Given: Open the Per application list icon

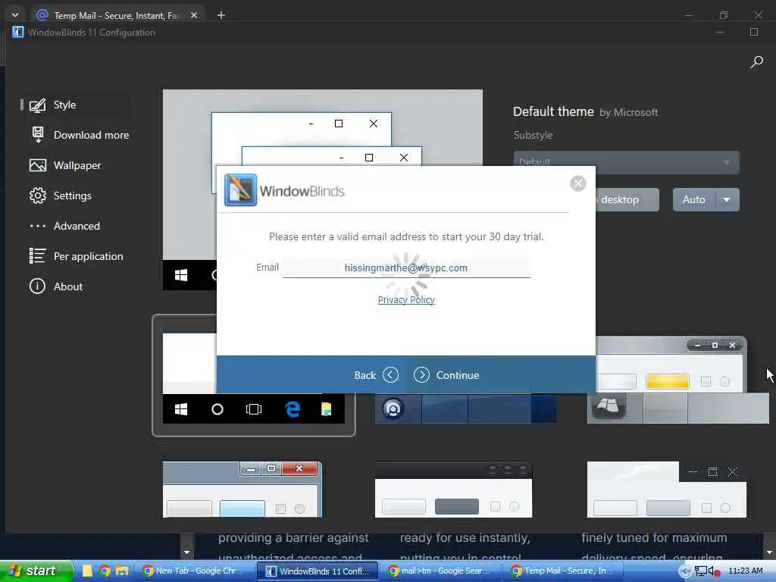Looking at the screenshot, I should pyautogui.click(x=38, y=256).
